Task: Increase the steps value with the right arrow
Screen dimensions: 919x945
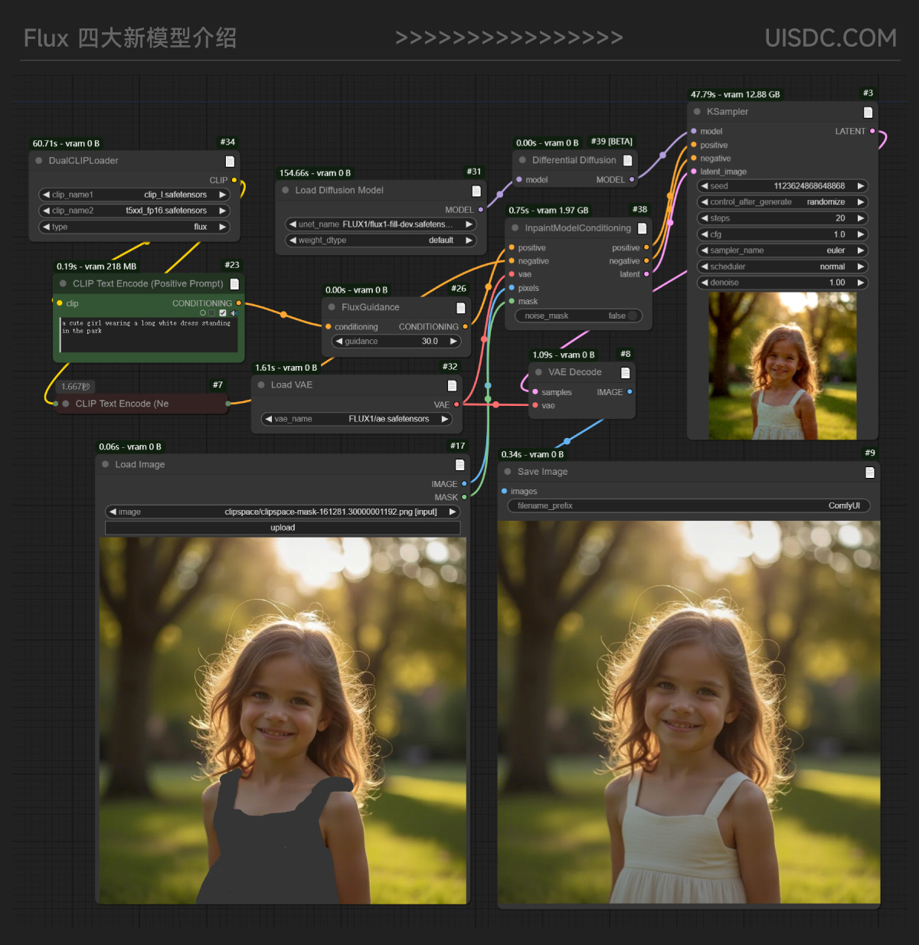Action: 861,218
